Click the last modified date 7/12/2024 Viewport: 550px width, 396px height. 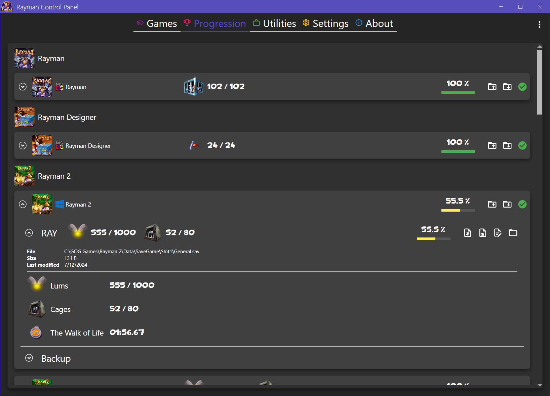76,265
